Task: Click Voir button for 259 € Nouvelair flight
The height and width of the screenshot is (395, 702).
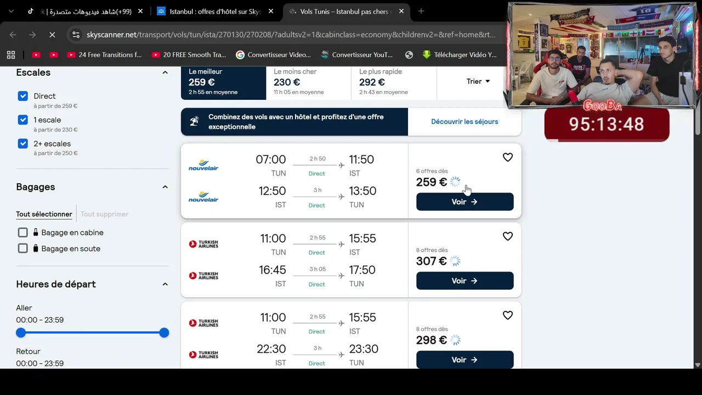Action: coord(465,202)
